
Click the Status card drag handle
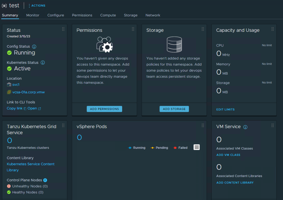(63, 29)
